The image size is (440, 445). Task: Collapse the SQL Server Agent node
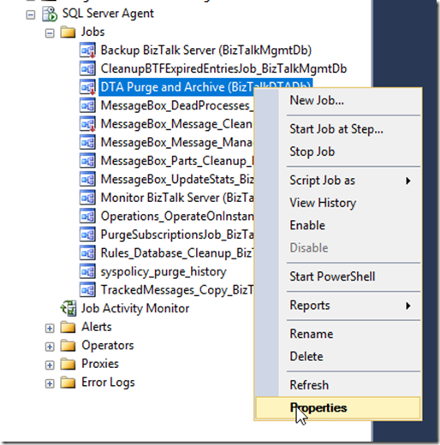[x=31, y=15]
